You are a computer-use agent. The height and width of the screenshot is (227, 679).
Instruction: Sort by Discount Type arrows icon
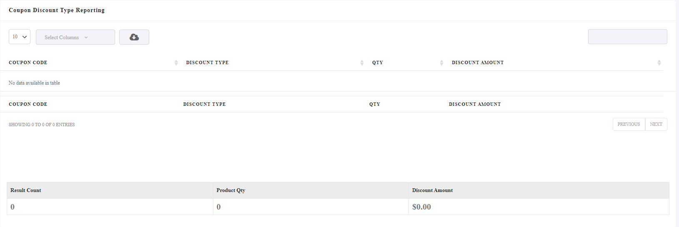[x=362, y=62]
